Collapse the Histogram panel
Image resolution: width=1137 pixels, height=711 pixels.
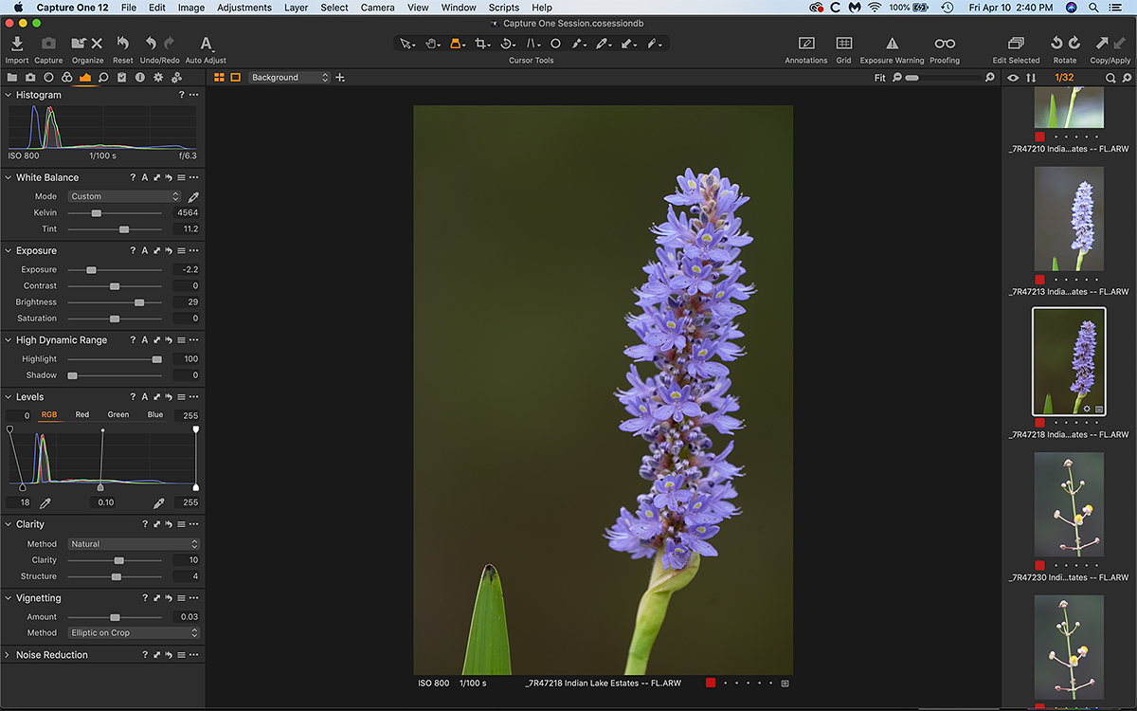tap(8, 95)
